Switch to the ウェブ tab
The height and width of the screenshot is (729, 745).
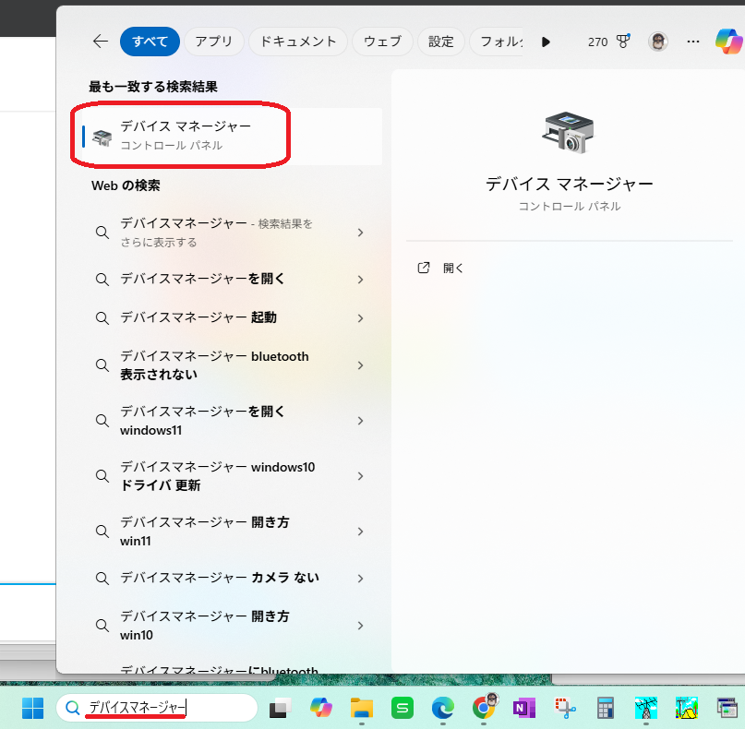pos(382,42)
